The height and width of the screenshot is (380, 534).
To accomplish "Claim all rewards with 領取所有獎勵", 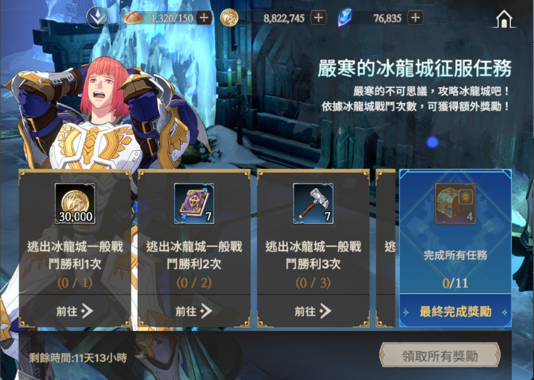I will [x=440, y=355].
